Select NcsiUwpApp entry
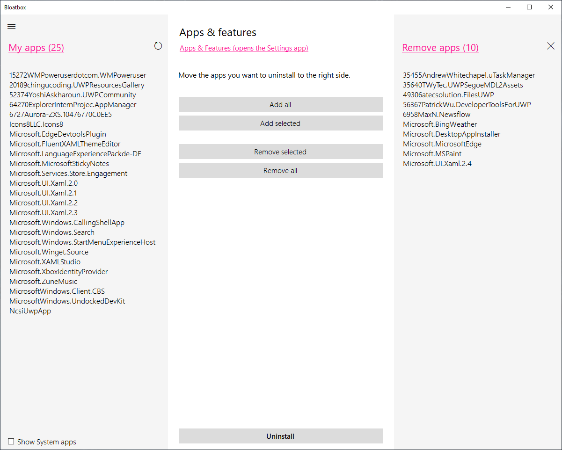This screenshot has width=562, height=450. click(30, 311)
